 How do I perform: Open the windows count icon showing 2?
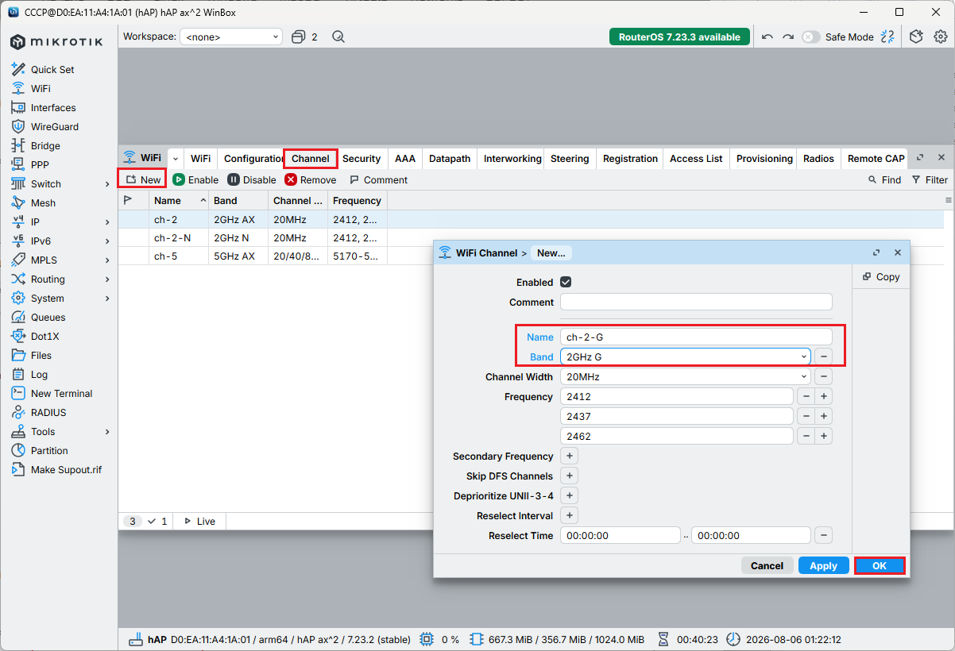304,37
